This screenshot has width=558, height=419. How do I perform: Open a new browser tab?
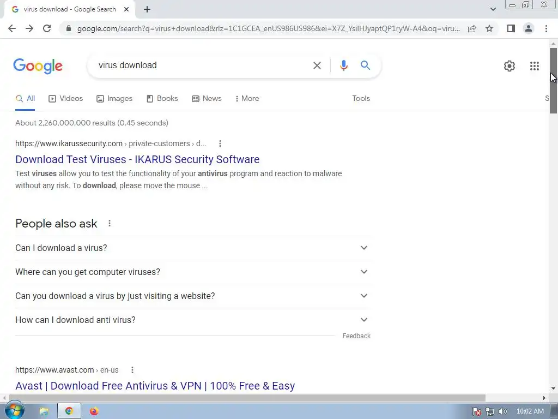point(147,9)
